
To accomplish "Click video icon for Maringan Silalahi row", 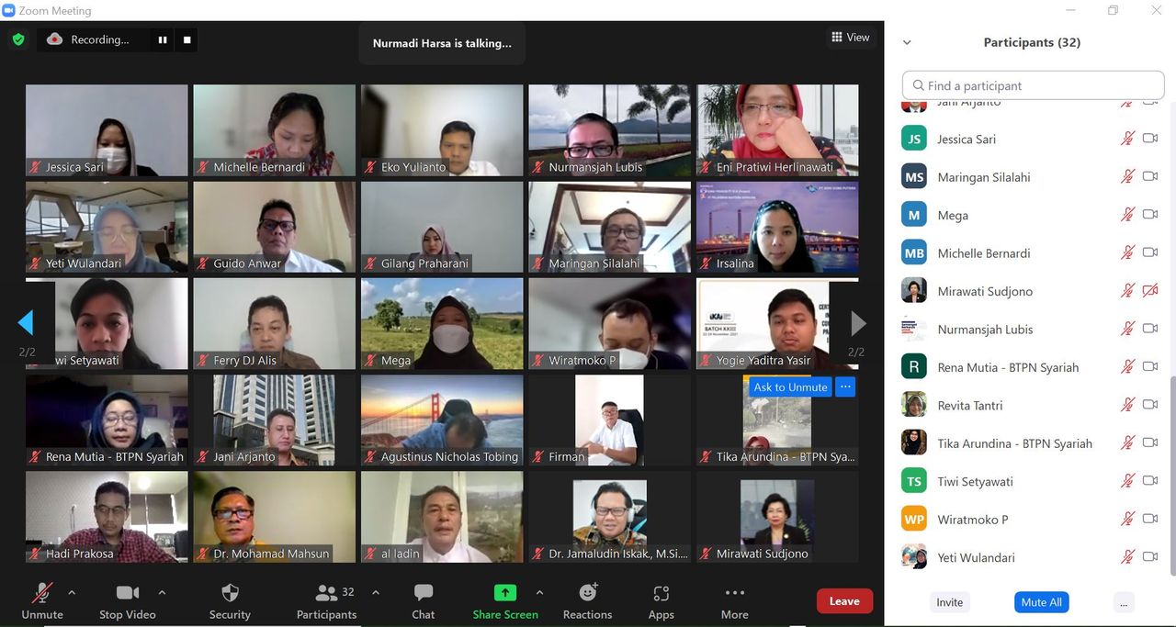I will (1150, 176).
